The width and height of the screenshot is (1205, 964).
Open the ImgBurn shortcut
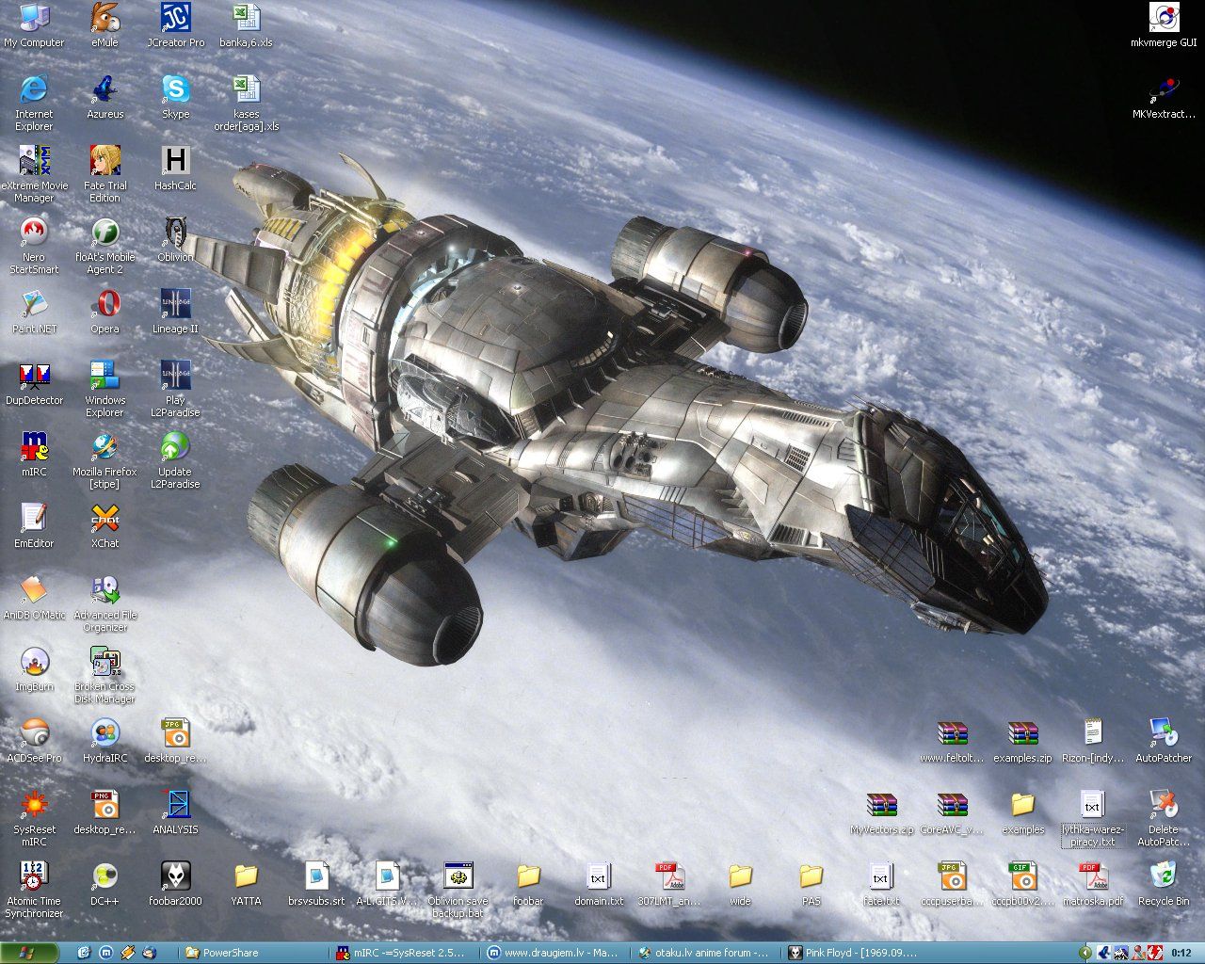click(x=34, y=669)
